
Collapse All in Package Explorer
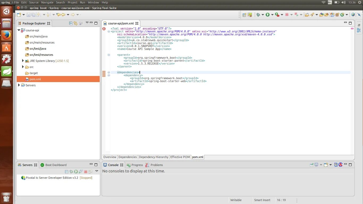71,23
